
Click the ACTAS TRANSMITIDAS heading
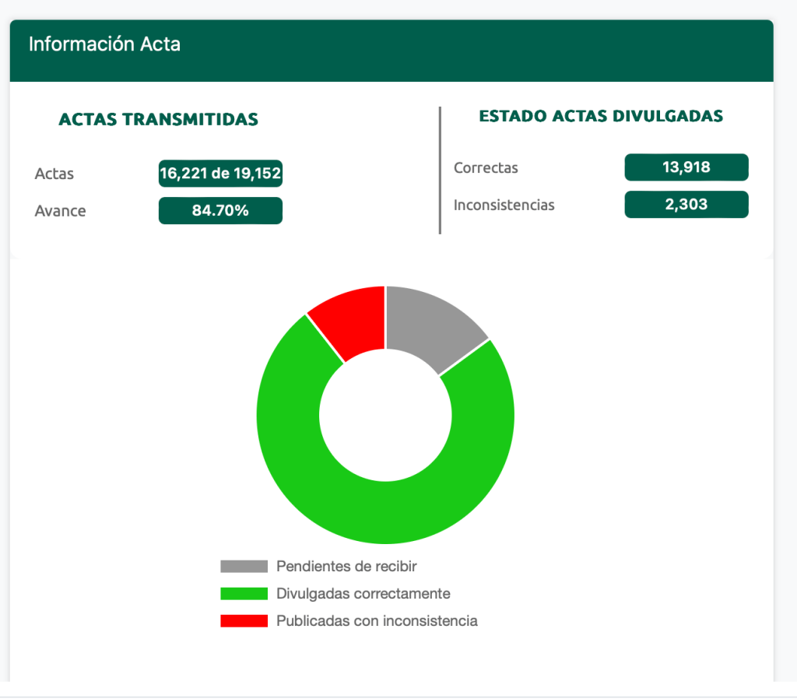pos(159,120)
